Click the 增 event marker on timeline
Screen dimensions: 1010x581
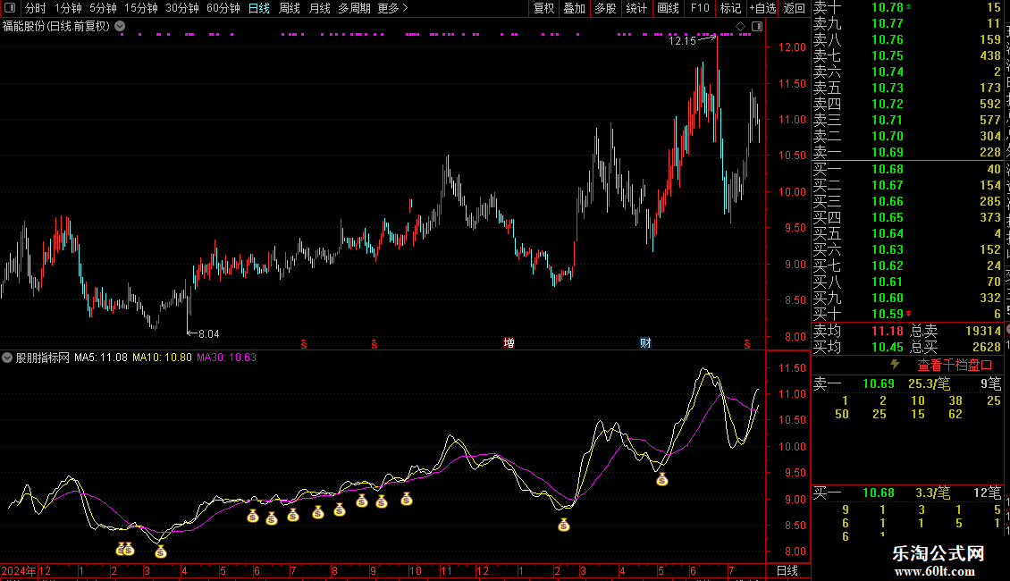(509, 342)
